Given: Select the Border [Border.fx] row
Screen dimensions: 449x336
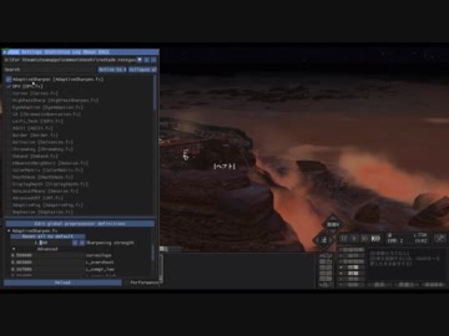Looking at the screenshot, I should [35, 135].
